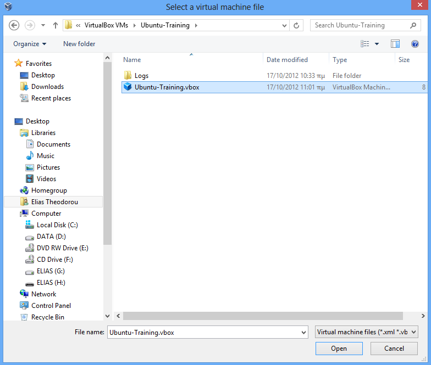This screenshot has width=431, height=365.
Task: Click the Cancel button
Action: pos(394,348)
